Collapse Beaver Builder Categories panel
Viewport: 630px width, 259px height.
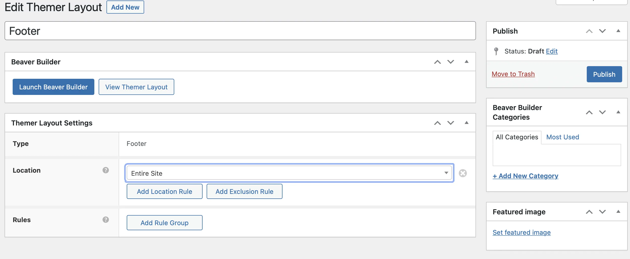(x=618, y=112)
